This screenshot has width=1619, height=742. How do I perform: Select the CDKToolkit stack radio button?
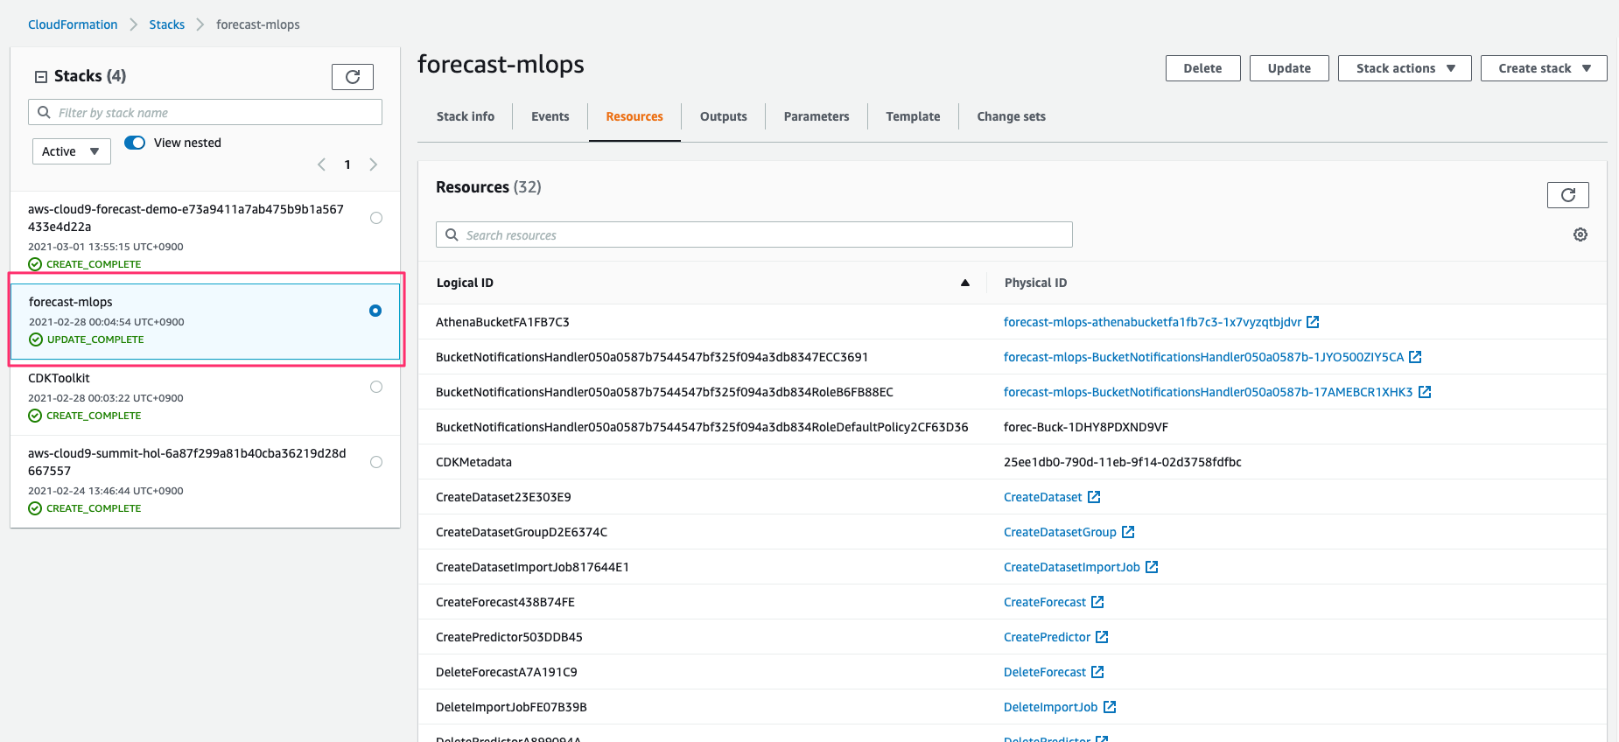click(x=376, y=387)
